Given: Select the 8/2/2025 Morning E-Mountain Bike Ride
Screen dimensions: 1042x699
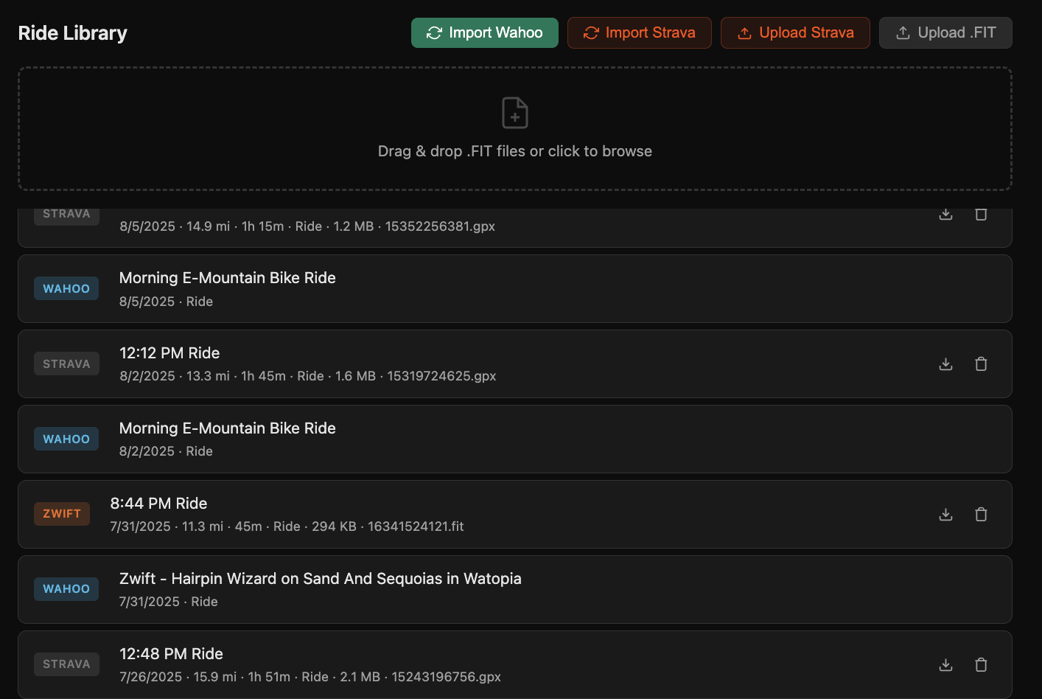Looking at the screenshot, I should point(227,428).
